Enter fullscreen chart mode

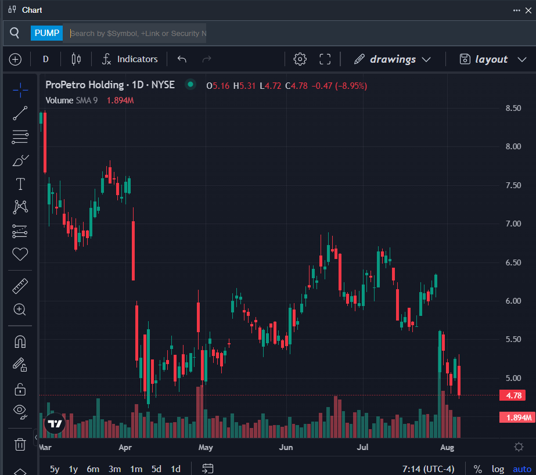point(325,59)
